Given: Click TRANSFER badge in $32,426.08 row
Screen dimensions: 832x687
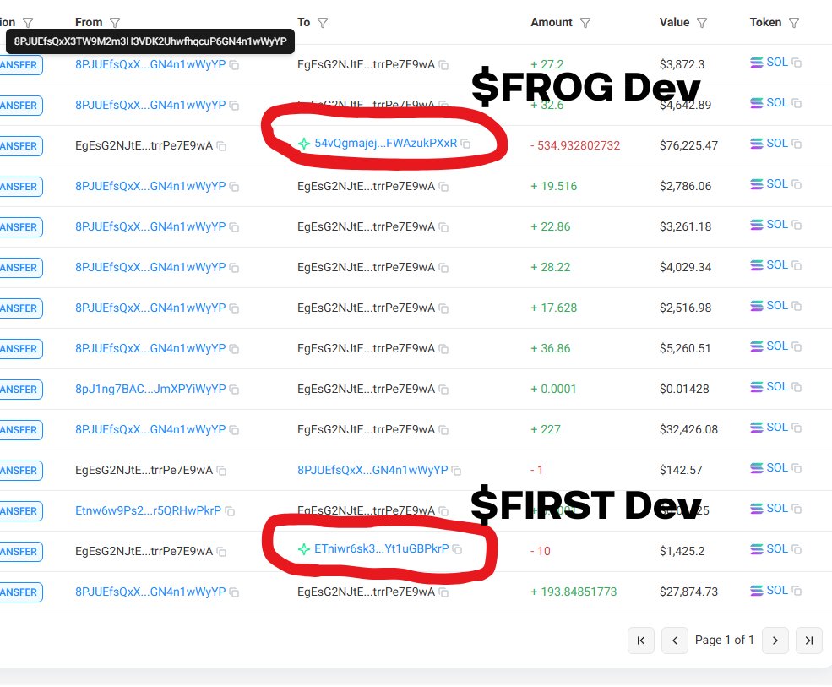Looking at the screenshot, I should coord(20,430).
